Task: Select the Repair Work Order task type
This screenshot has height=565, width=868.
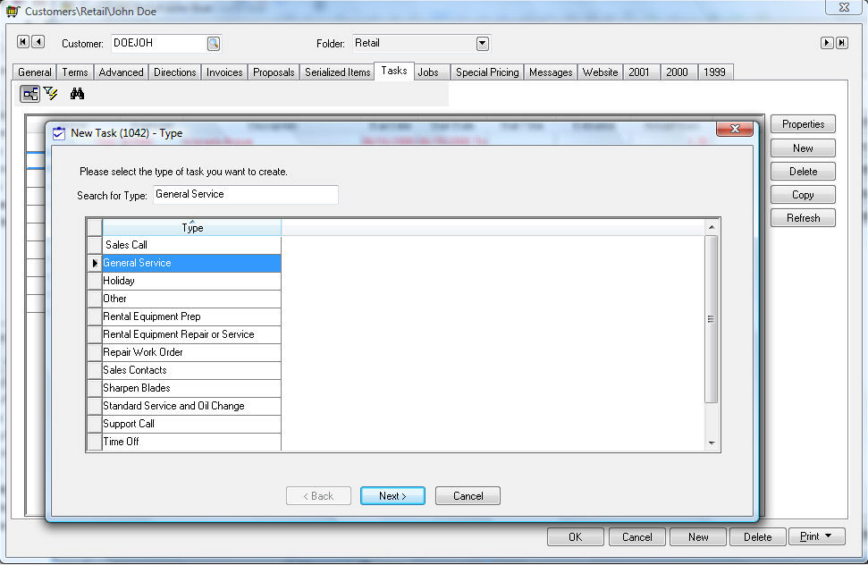Action: 143,352
